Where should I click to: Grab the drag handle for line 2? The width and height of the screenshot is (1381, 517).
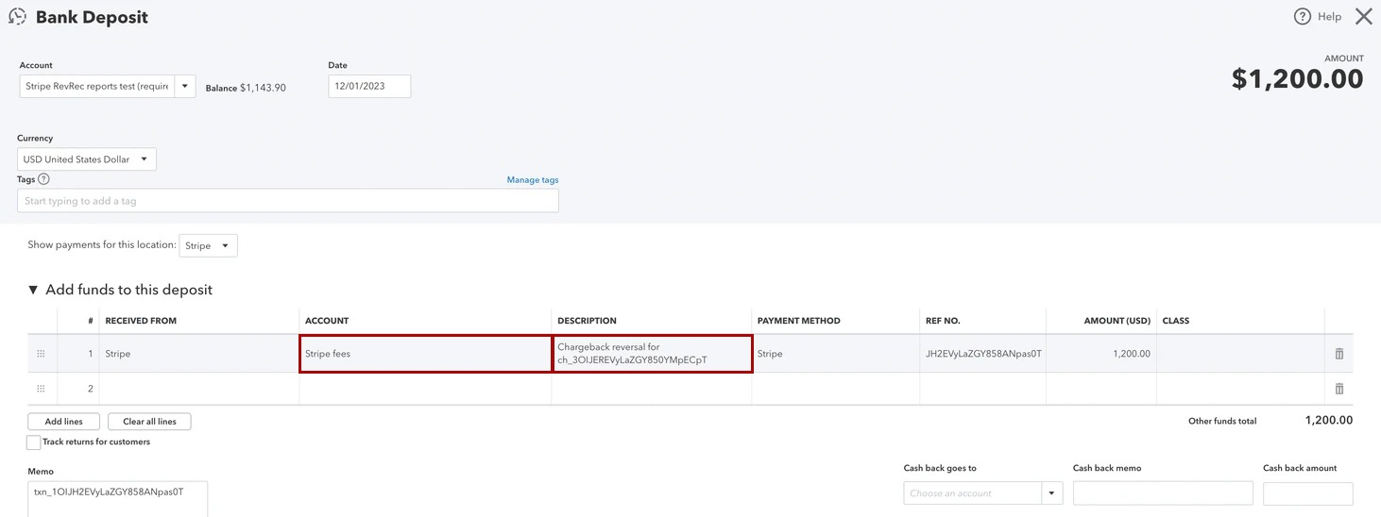[x=41, y=389]
